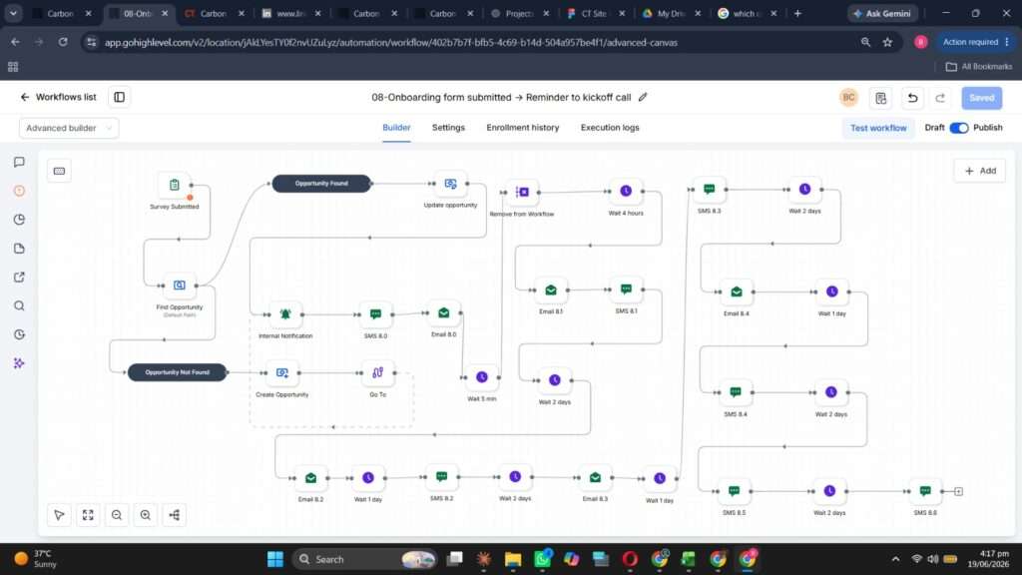Switch to the Builder tab
The image size is (1022, 575).
click(396, 128)
